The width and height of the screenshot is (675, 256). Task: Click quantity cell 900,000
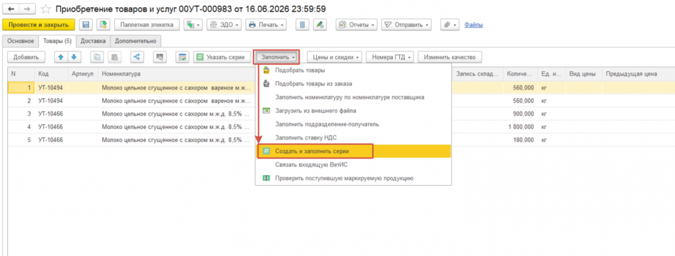click(x=521, y=115)
